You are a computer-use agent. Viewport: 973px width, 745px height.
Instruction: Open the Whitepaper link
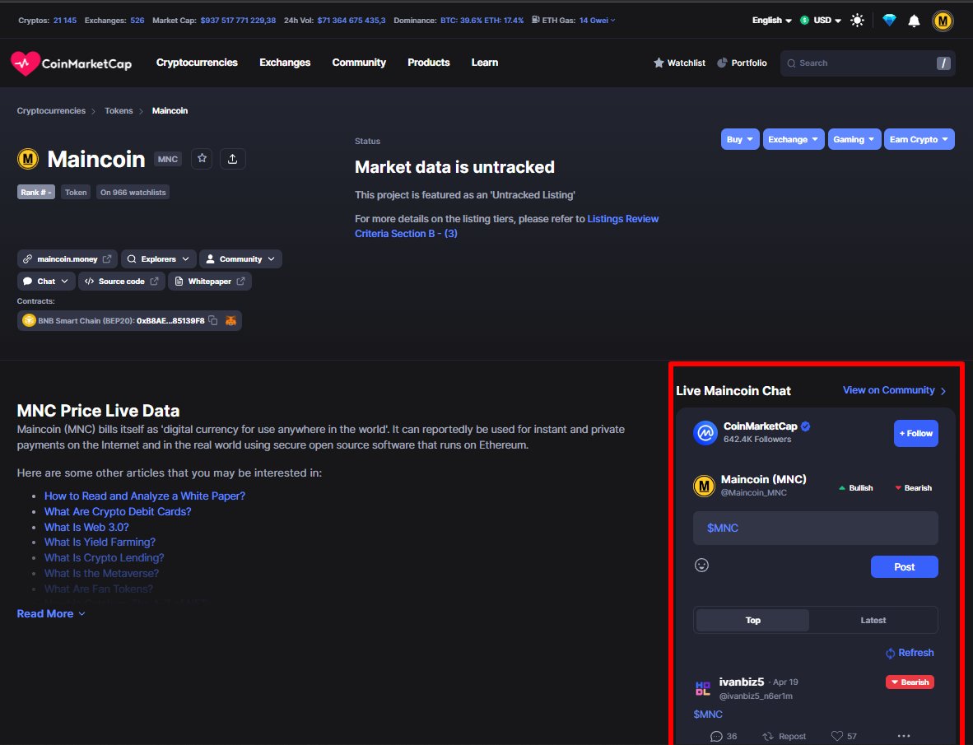point(210,282)
